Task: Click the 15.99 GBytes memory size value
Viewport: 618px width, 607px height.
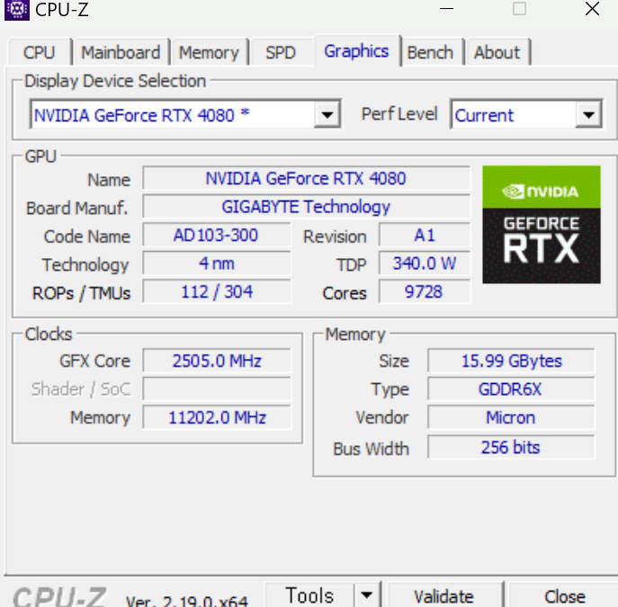Action: (x=511, y=361)
